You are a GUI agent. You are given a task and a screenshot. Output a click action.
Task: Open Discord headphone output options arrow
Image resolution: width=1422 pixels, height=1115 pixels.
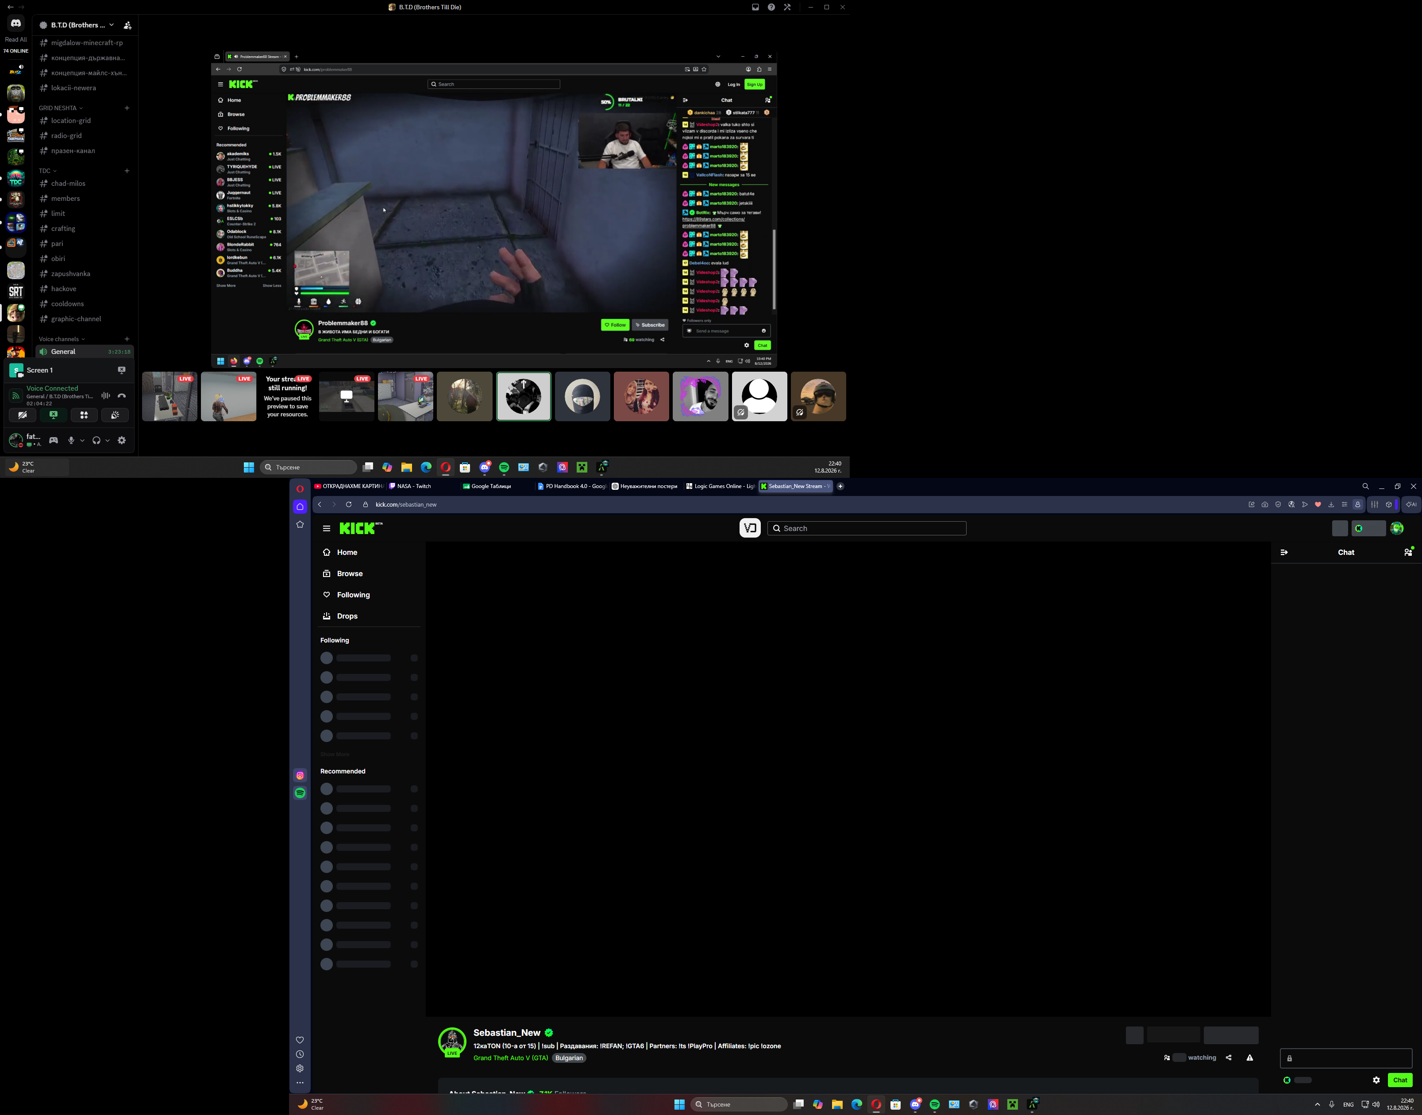[108, 441]
